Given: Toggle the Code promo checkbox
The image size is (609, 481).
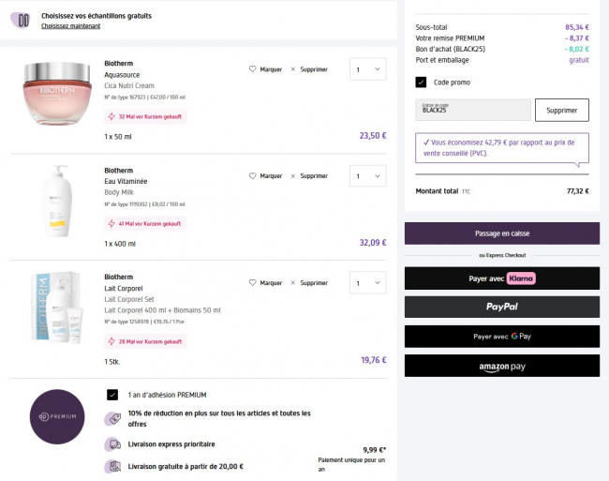Looking at the screenshot, I should [x=421, y=83].
